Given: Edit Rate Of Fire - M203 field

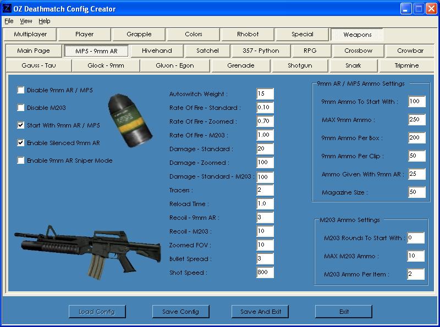Looking at the screenshot, I should pyautogui.click(x=265, y=135).
